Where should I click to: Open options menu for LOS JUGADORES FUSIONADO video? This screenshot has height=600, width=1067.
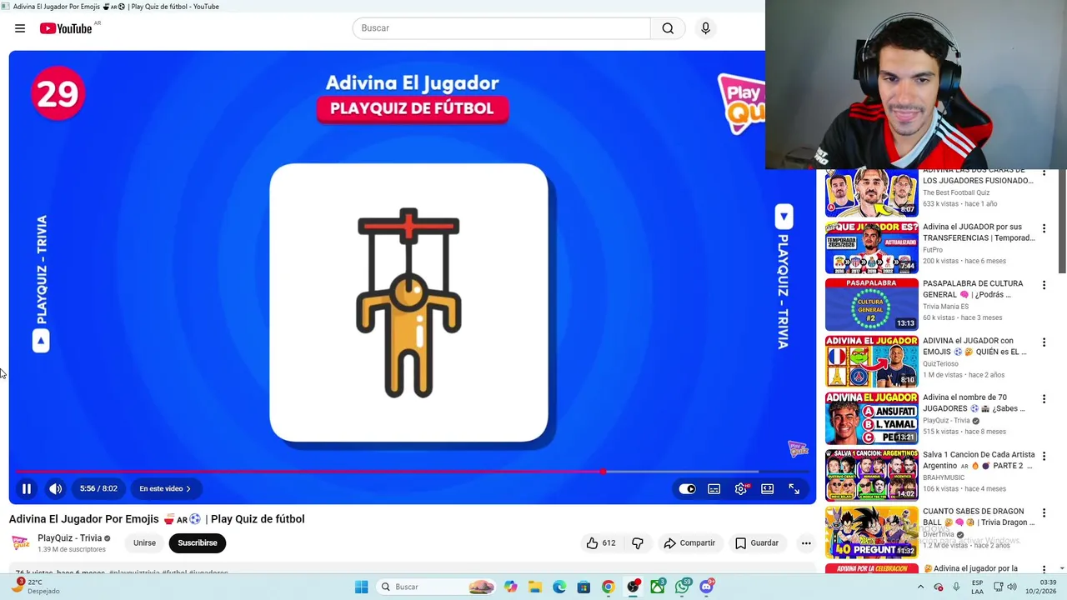[x=1044, y=172]
